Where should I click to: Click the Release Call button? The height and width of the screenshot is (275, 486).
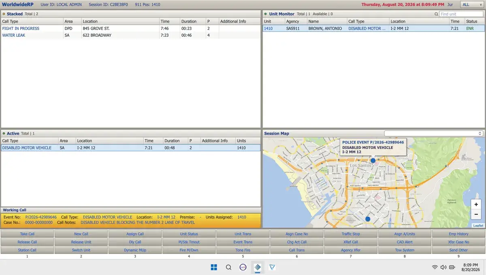[27, 242]
